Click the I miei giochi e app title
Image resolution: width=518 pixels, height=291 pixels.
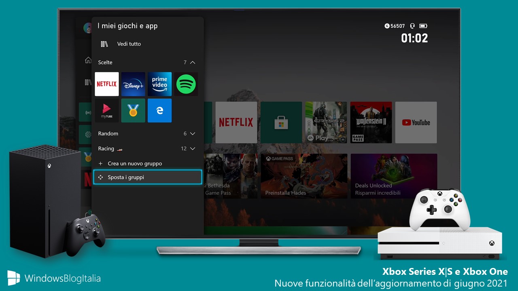(x=127, y=26)
